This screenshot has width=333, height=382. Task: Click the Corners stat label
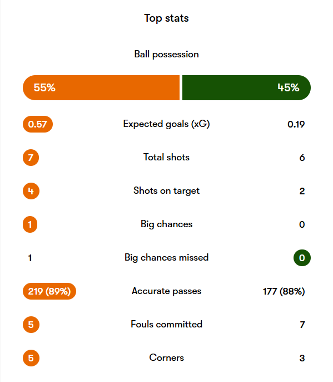point(166,357)
